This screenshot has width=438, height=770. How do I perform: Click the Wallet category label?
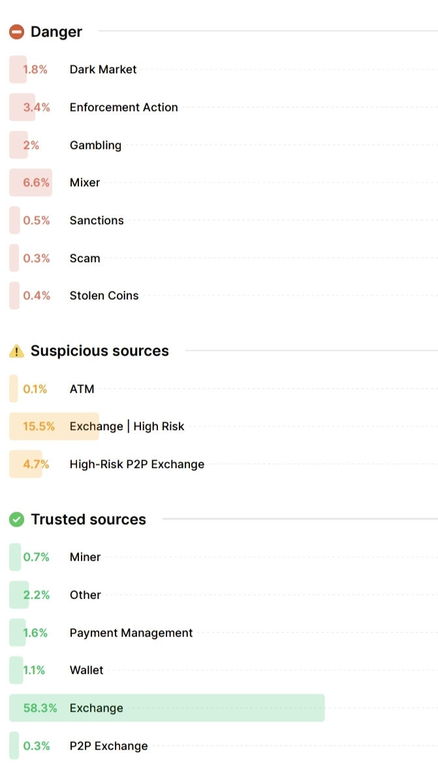pyautogui.click(x=86, y=670)
